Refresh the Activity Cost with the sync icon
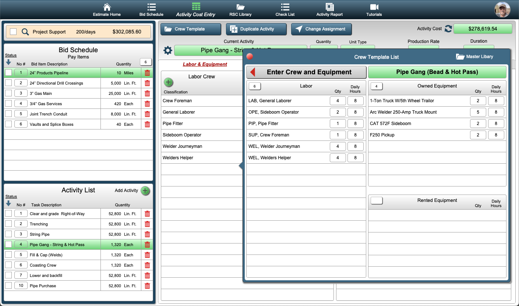 tap(448, 29)
